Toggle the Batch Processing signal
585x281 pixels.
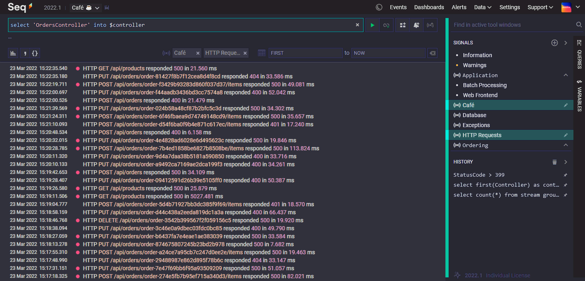(x=485, y=85)
